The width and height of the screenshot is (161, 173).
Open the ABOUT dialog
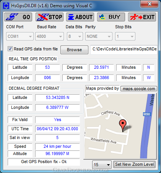point(80,17)
